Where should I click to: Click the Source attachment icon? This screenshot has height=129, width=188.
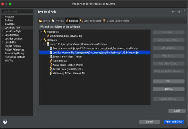51,48
